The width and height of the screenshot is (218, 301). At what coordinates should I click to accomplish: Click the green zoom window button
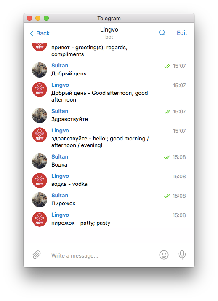pyautogui.click(x=46, y=18)
